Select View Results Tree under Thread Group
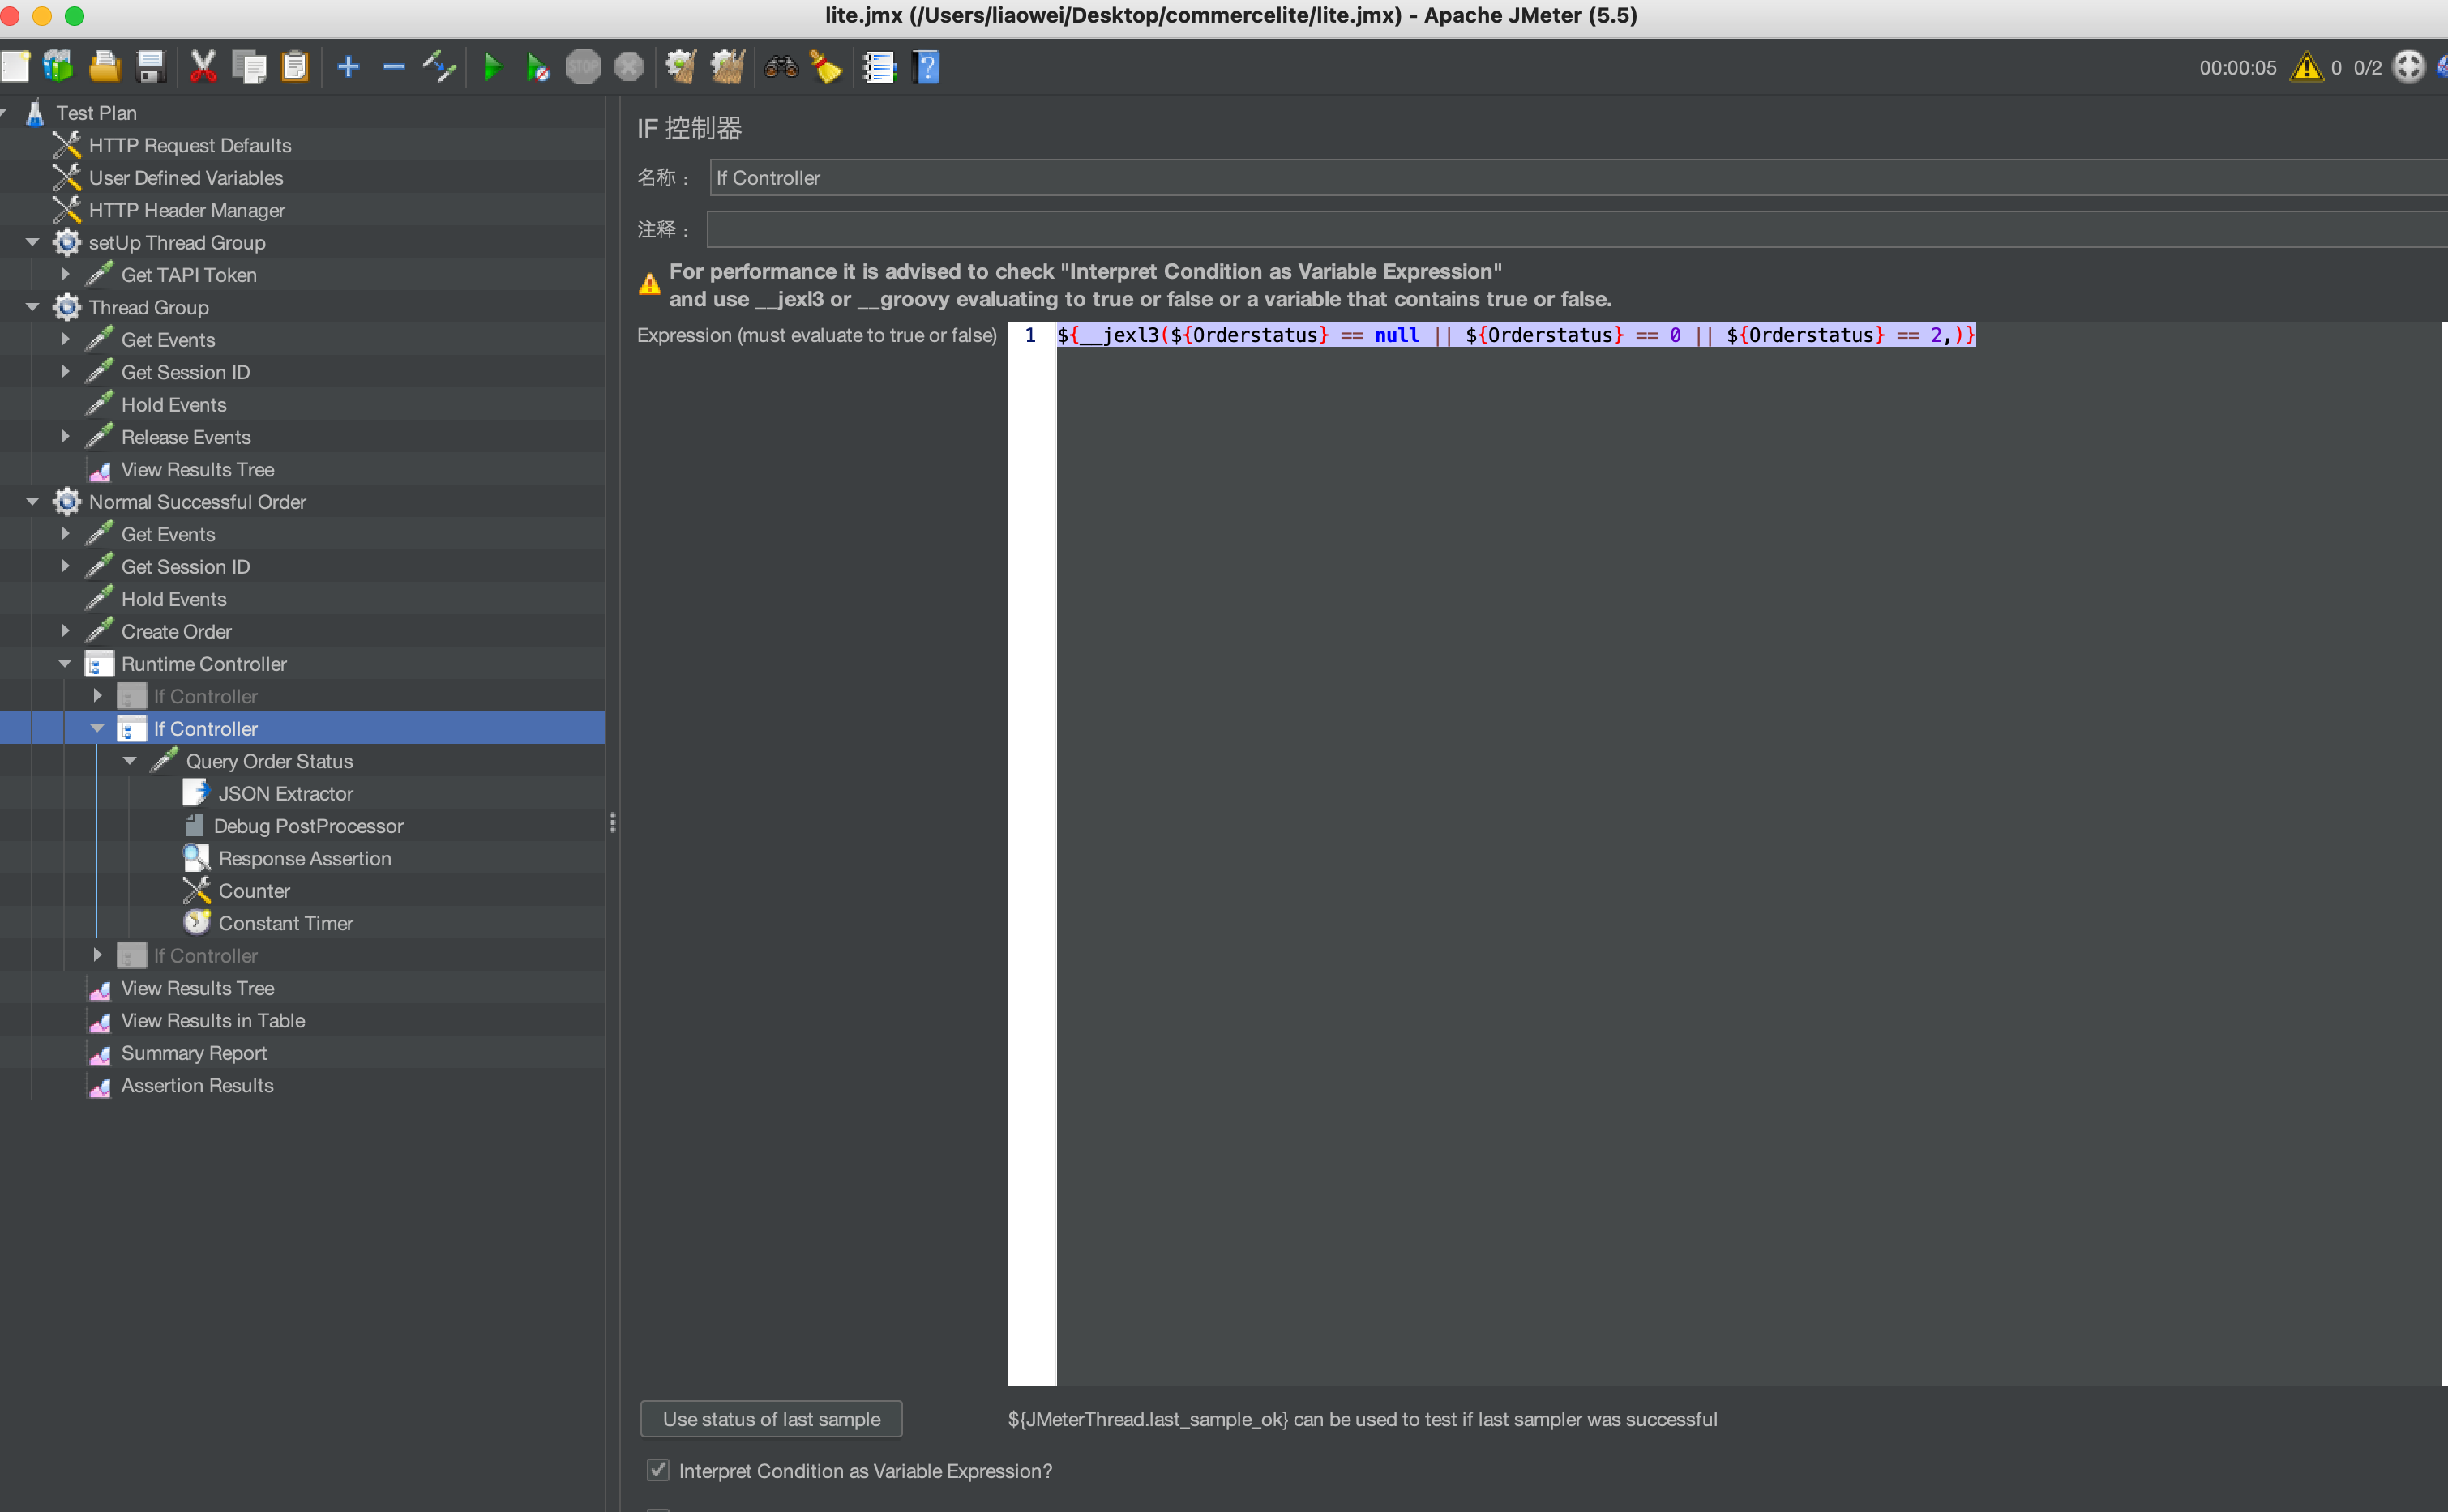This screenshot has height=1512, width=2448. [197, 469]
